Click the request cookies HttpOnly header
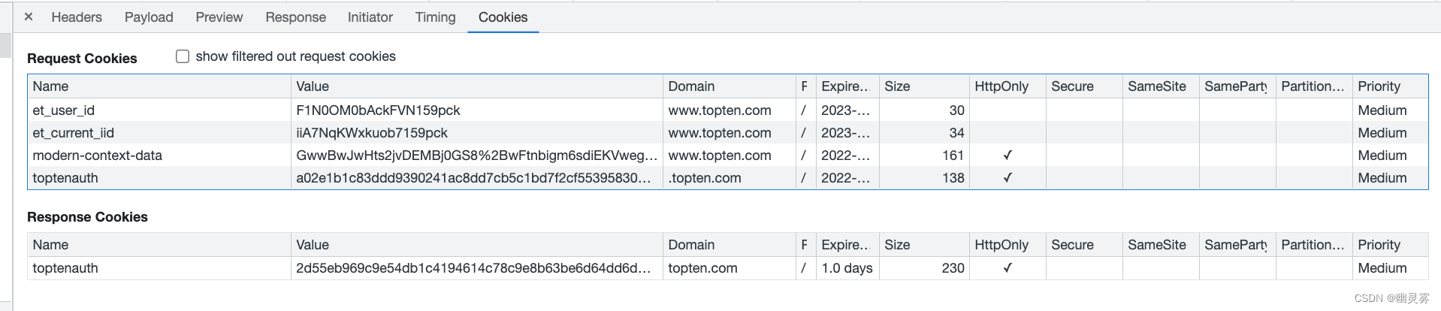The width and height of the screenshot is (1441, 311). [1007, 86]
